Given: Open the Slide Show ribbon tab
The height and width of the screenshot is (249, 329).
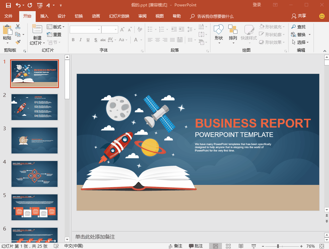Looking at the screenshot, I should tap(119, 16).
